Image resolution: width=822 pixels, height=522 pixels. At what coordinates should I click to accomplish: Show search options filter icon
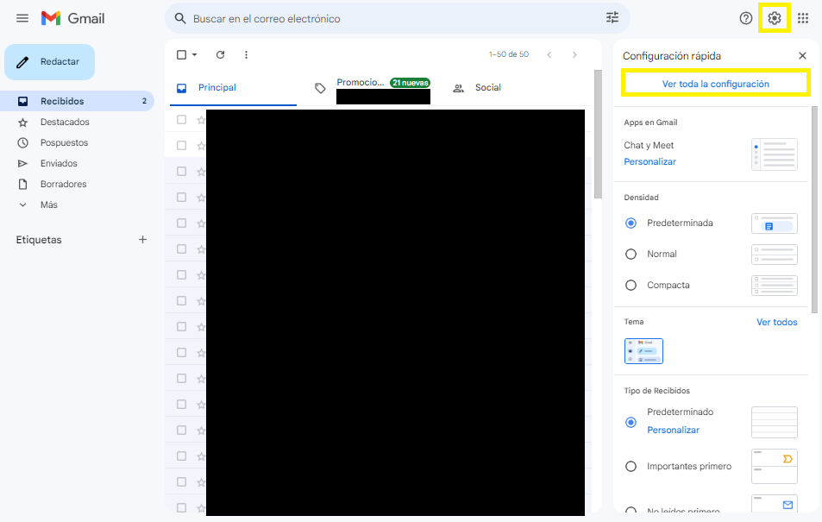tap(612, 18)
